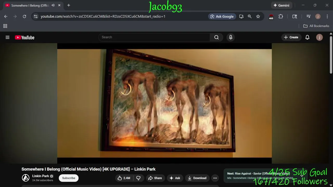Close the Somewhere I Belong tab

(x=59, y=5)
